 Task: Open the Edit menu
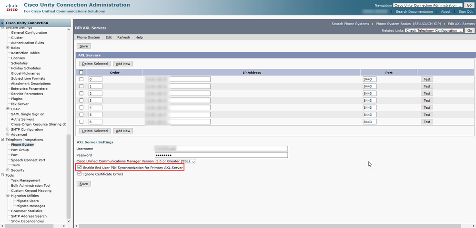click(x=109, y=38)
